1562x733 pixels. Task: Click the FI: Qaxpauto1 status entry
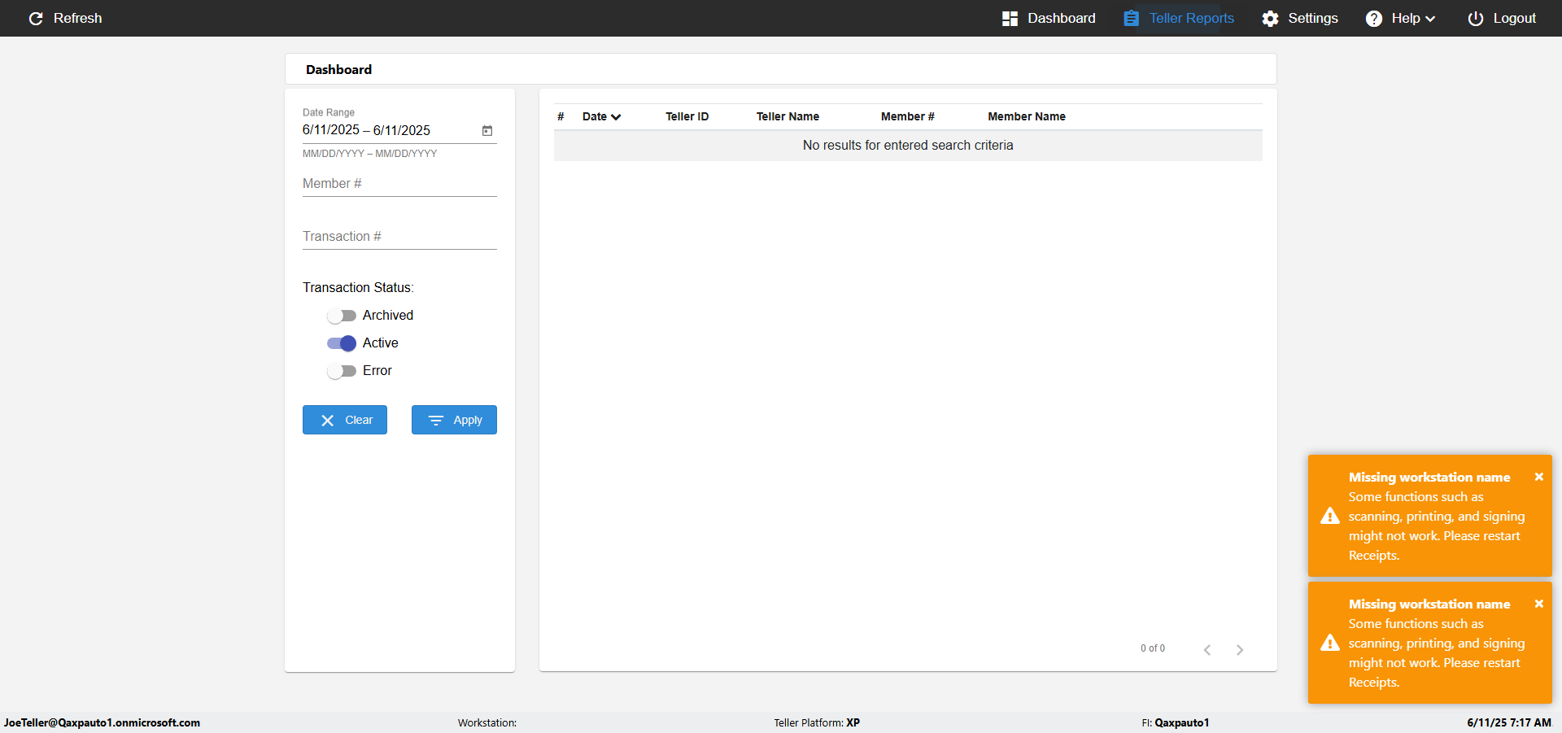[1175, 722]
